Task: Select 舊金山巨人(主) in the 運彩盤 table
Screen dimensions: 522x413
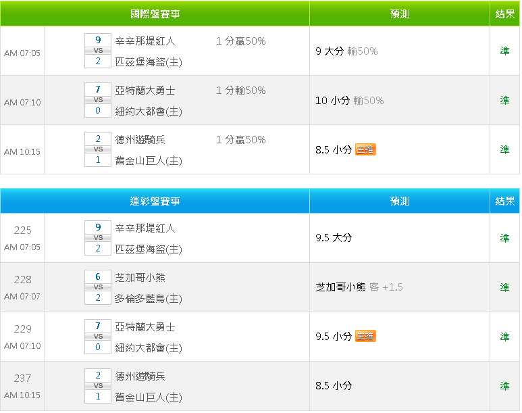Action: 149,397
